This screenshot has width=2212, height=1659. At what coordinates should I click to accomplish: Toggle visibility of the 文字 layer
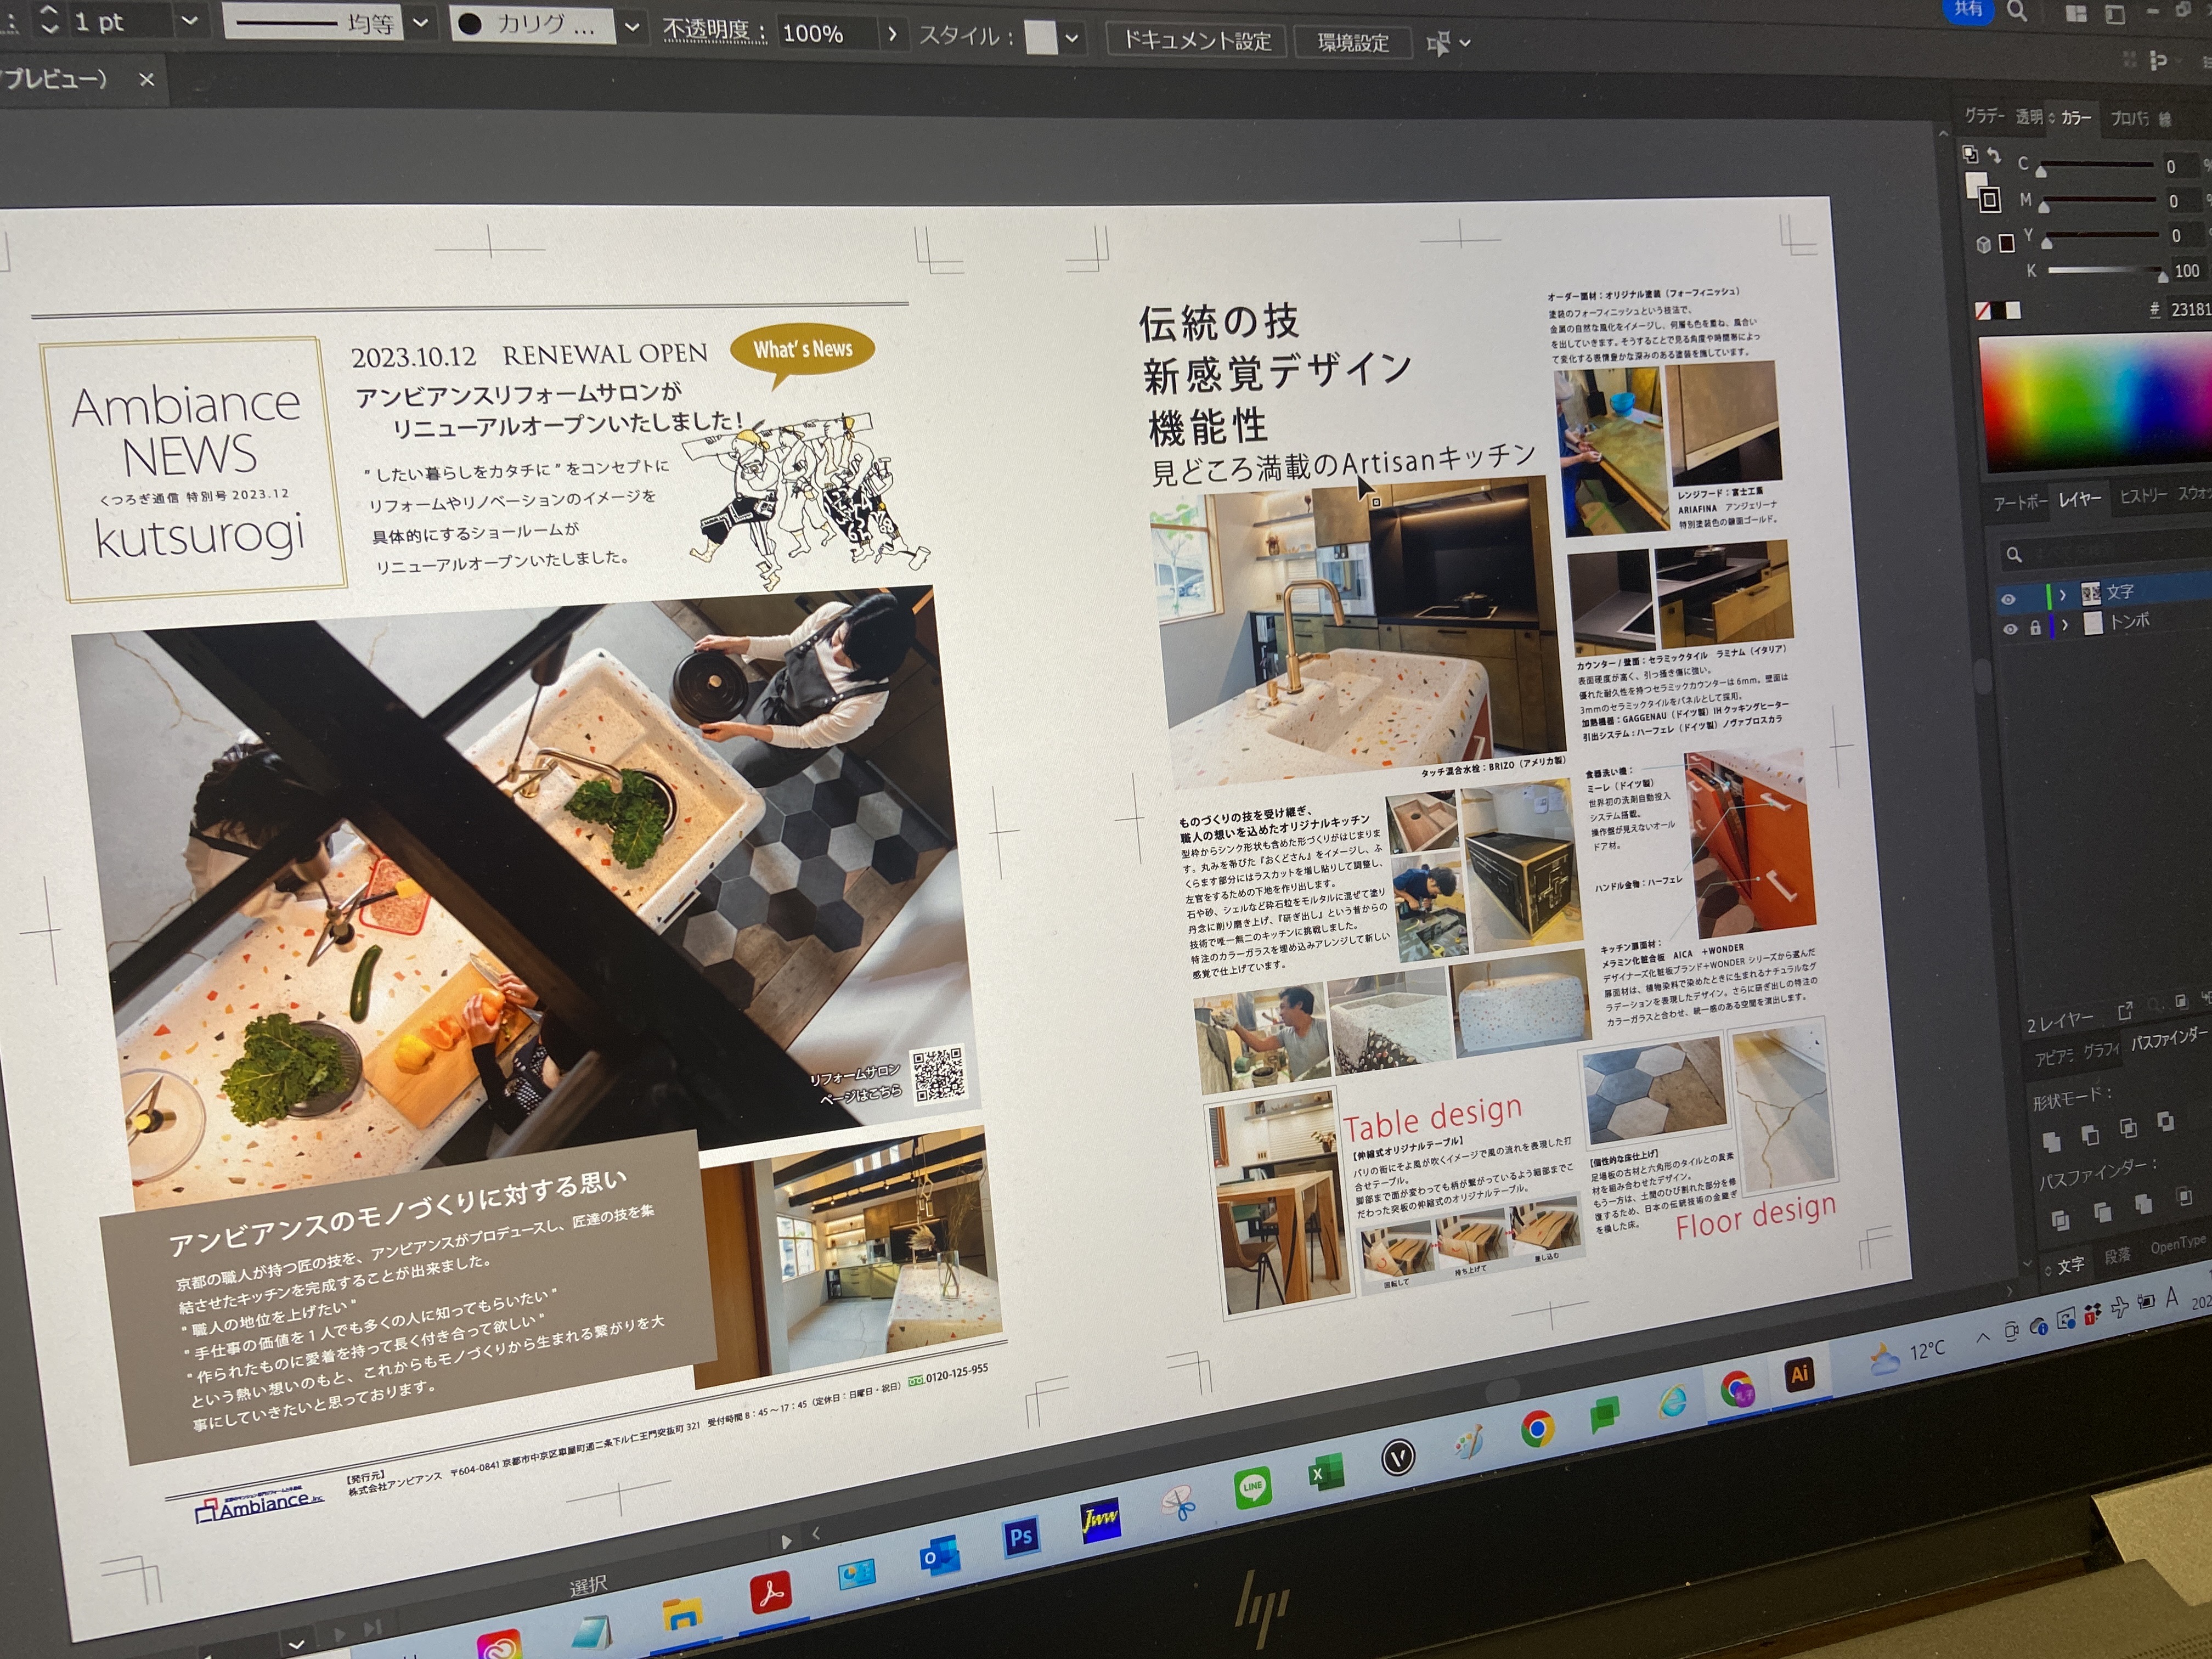click(x=2007, y=599)
